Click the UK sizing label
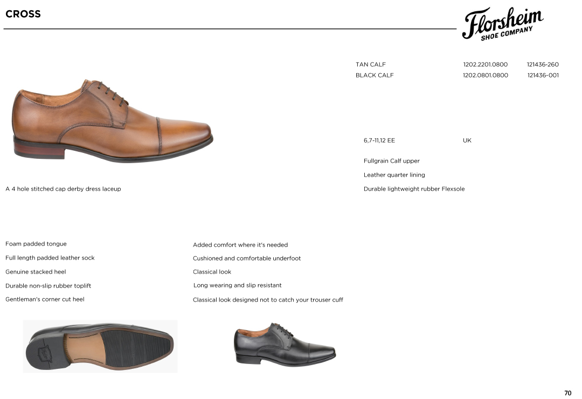 (x=467, y=141)
